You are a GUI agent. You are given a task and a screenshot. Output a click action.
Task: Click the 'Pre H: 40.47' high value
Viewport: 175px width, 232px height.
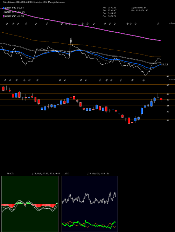pyautogui.click(x=109, y=11)
